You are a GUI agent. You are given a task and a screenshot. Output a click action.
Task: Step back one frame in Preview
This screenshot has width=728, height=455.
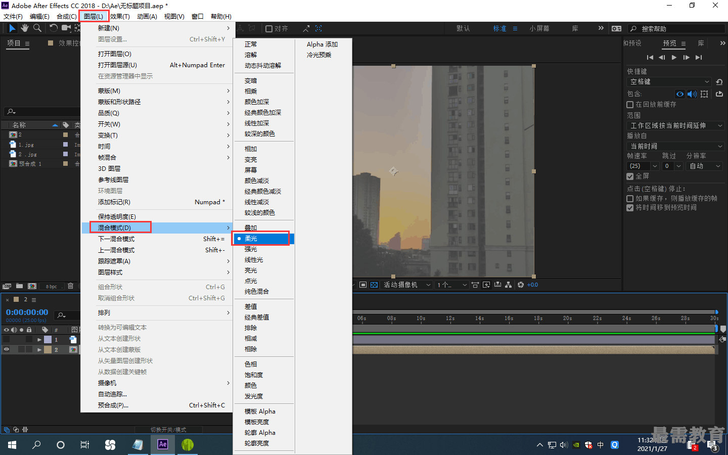click(662, 57)
